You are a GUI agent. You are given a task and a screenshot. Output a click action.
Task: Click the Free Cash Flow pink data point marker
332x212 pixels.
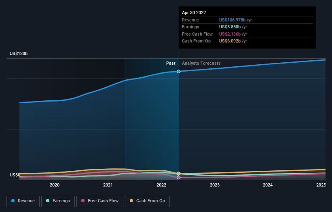click(x=179, y=178)
